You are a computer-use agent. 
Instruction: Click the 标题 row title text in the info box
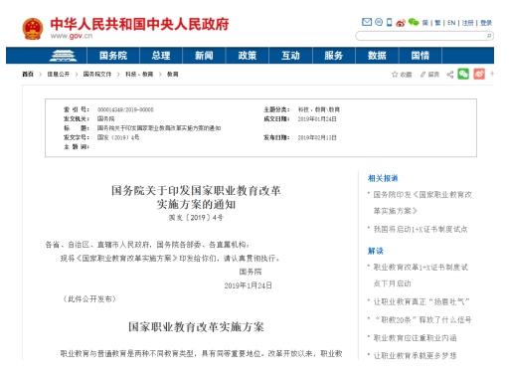pyautogui.click(x=159, y=128)
